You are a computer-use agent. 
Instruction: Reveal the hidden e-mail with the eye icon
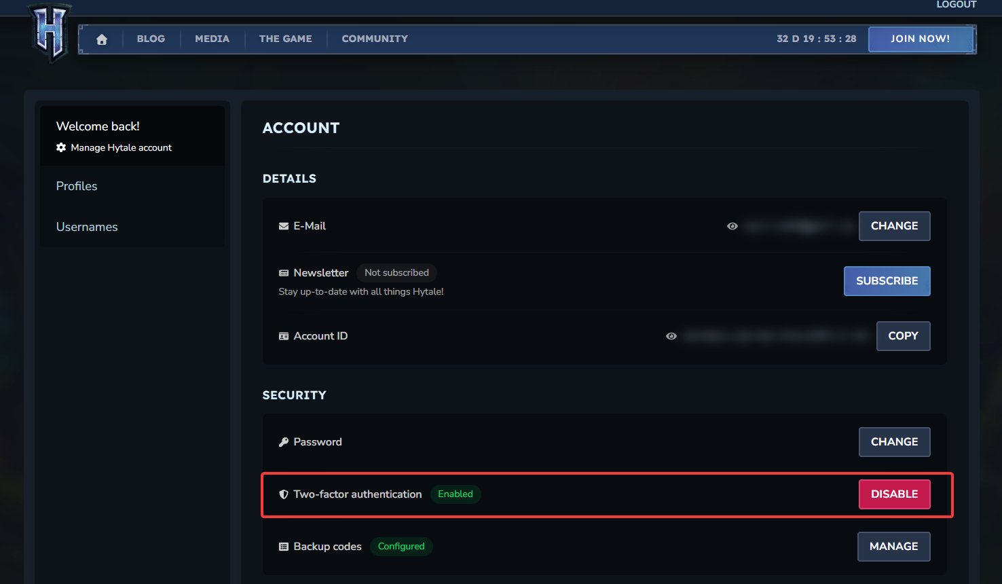pyautogui.click(x=732, y=226)
